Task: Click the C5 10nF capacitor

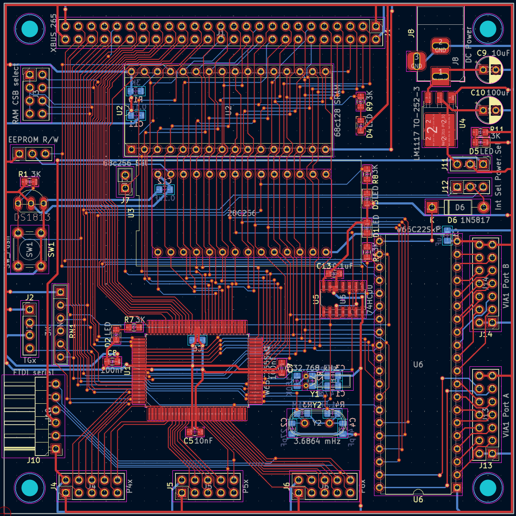Action: [195, 432]
